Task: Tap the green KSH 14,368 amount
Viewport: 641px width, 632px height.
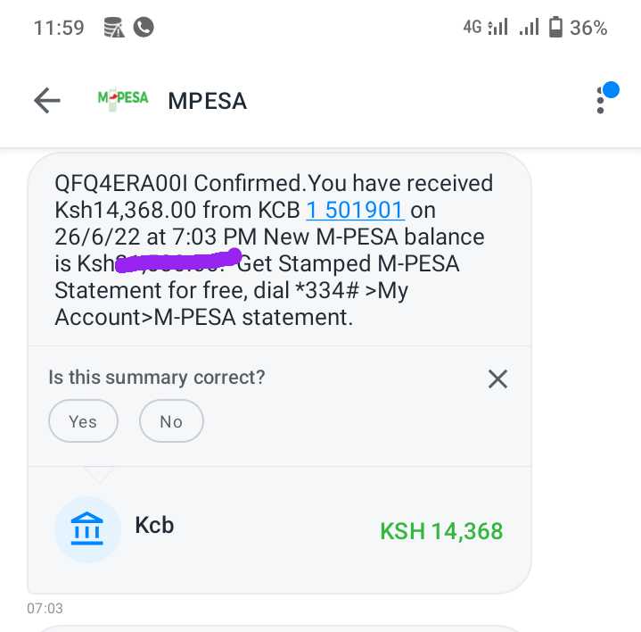Action: (441, 532)
